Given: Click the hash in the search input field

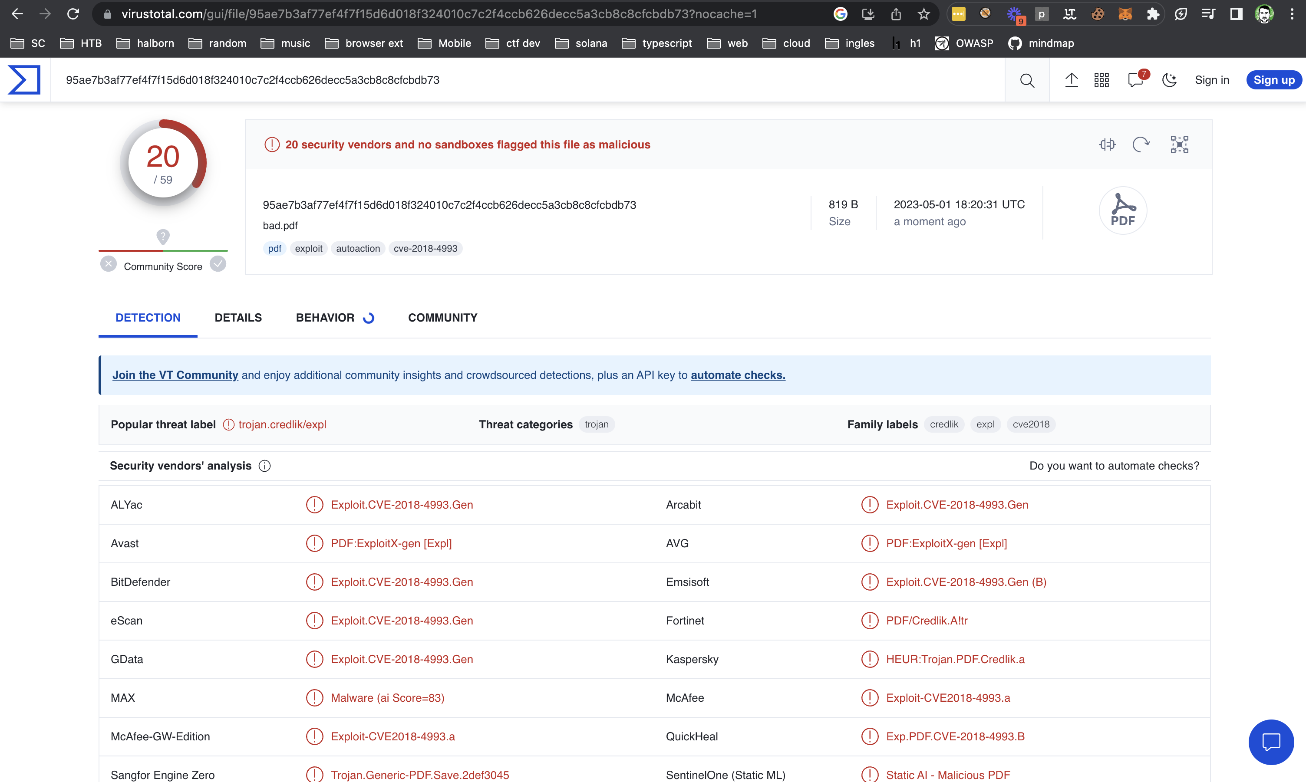Looking at the screenshot, I should tap(252, 80).
